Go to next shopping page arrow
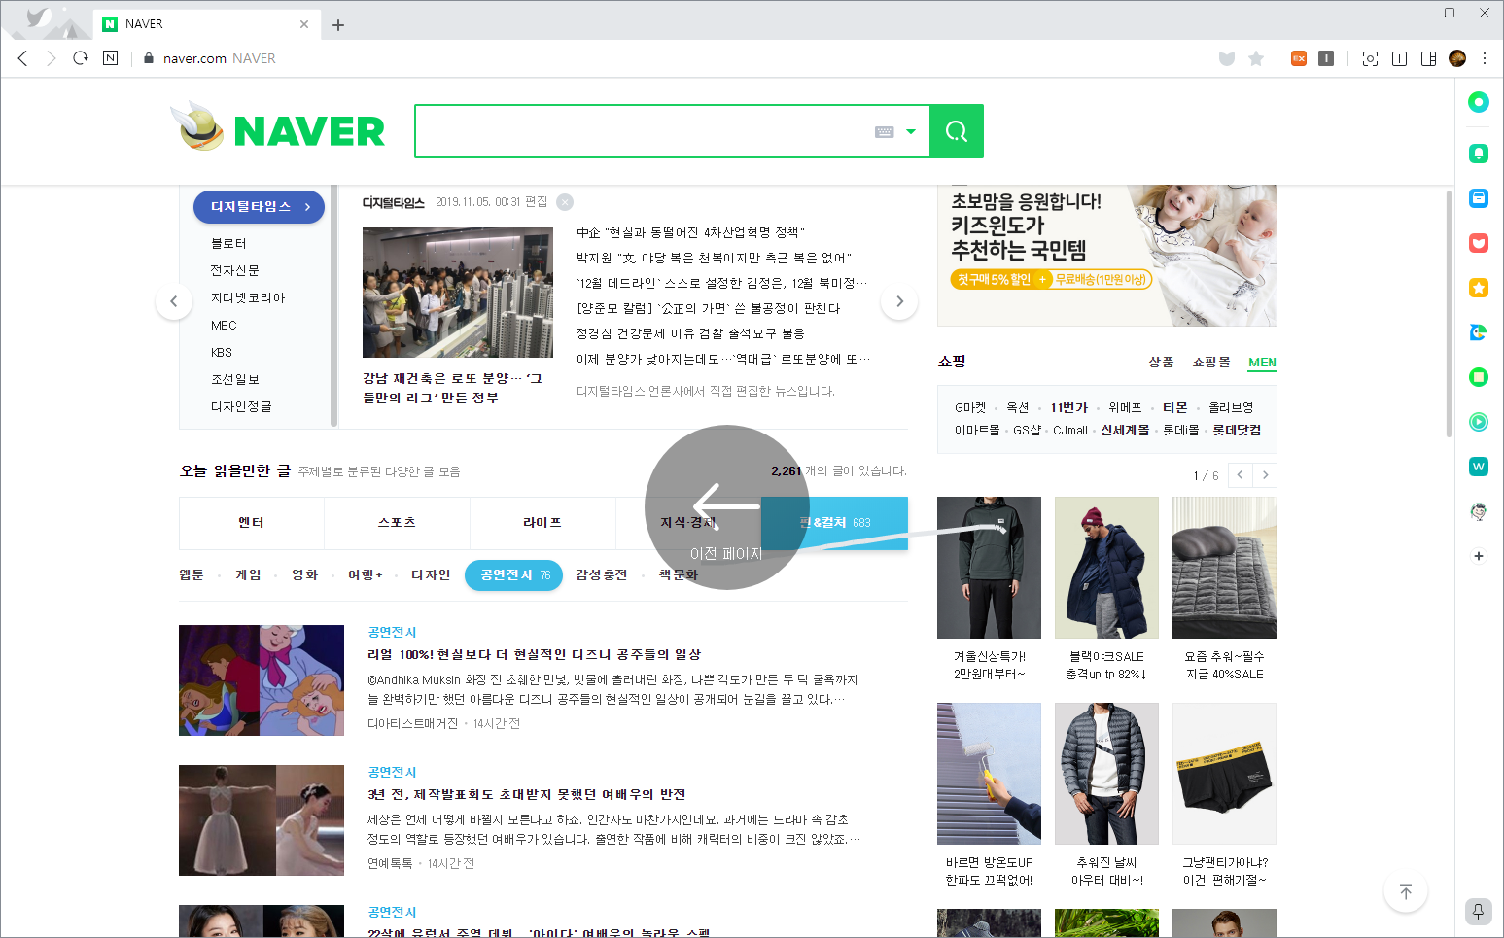Image resolution: width=1504 pixels, height=938 pixels. [x=1265, y=475]
